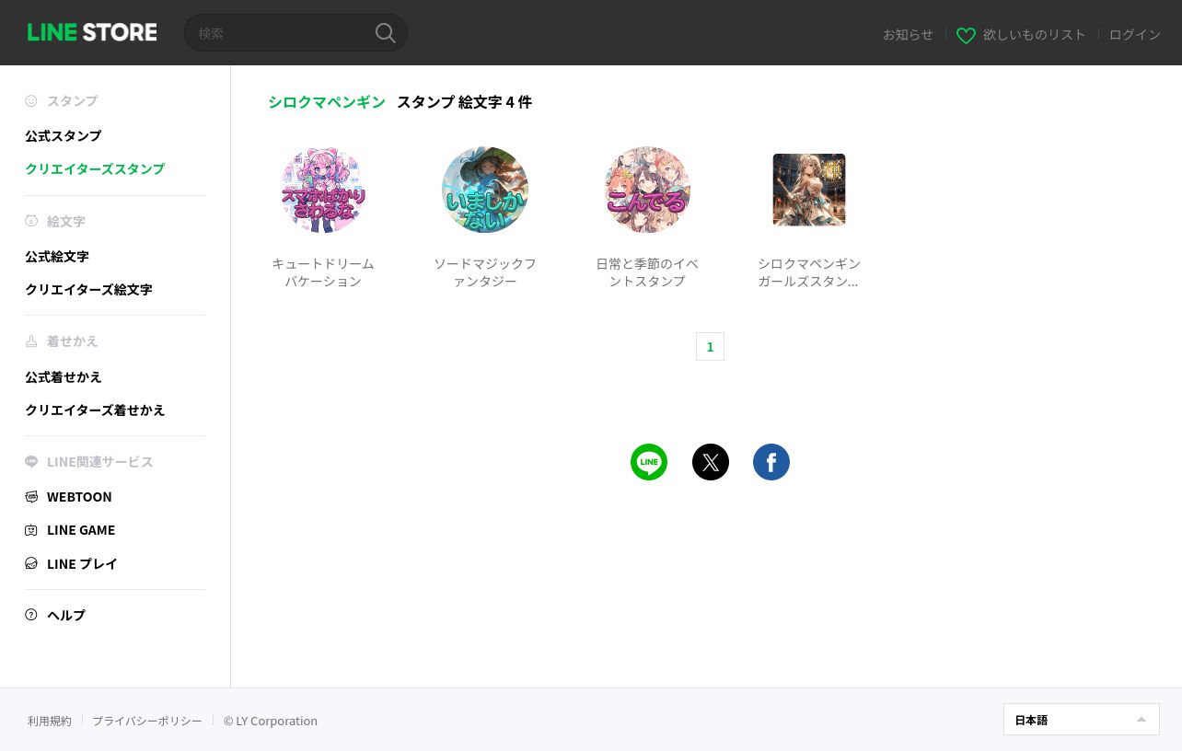Click the LINE関連サービス bubble icon
1182x751 pixels.
(31, 462)
